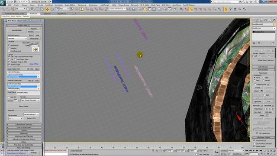Click the Play Animation button
This screenshot has width=277, height=156.
(x=254, y=150)
